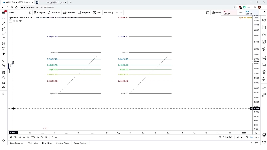Click the SELL 251.27 button
The image size is (267, 150).
point(230,12)
